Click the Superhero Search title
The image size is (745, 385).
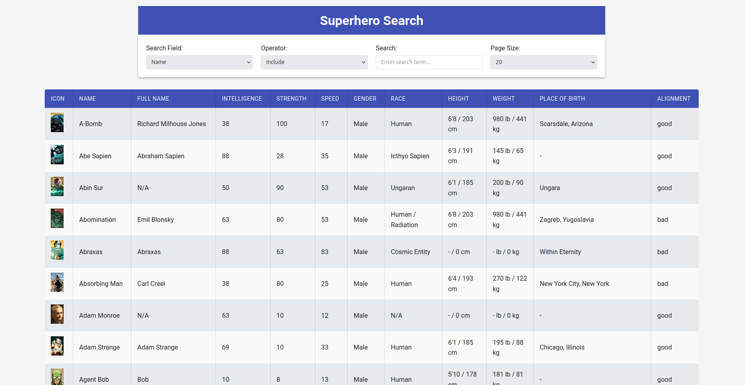click(371, 21)
